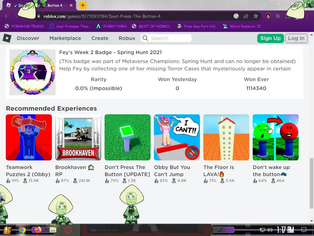Open Don't Press The Button [UPDATE] thumbnail

(x=128, y=137)
